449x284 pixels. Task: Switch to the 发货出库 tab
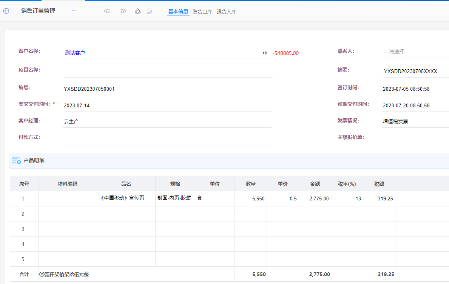tap(202, 12)
